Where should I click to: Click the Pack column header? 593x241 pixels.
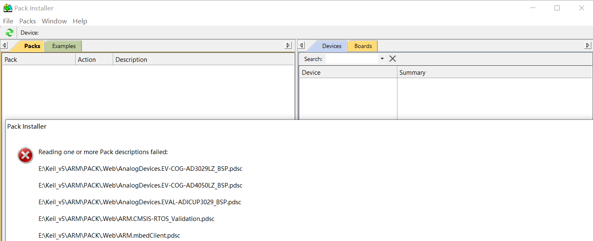click(x=39, y=59)
